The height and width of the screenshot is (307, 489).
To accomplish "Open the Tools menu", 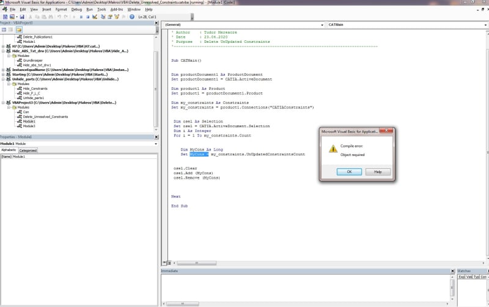I will [x=101, y=9].
